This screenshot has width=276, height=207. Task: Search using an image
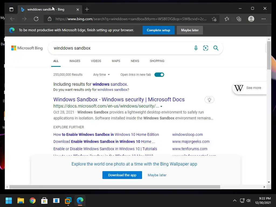[206, 48]
